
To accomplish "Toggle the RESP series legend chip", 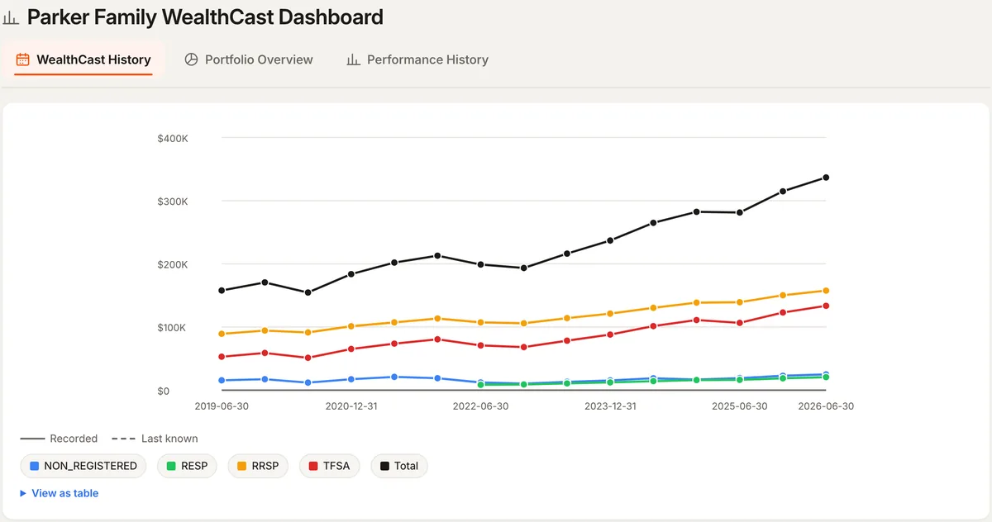I will point(186,466).
